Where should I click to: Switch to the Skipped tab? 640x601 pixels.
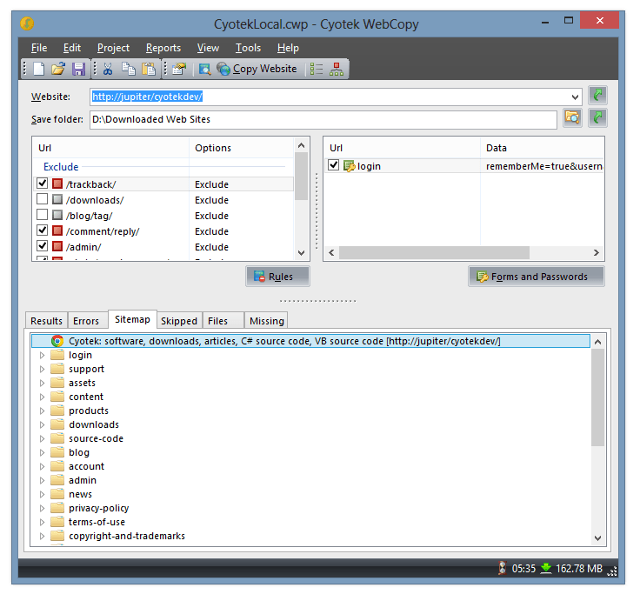[x=179, y=321]
